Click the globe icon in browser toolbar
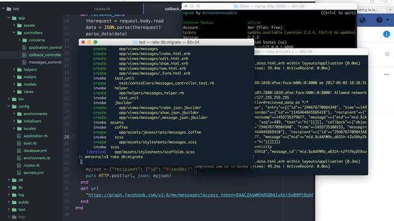This screenshot has height=221, width=394. coord(363,20)
